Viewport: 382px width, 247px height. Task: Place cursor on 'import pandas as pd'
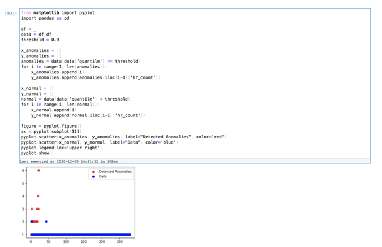[x=44, y=18]
